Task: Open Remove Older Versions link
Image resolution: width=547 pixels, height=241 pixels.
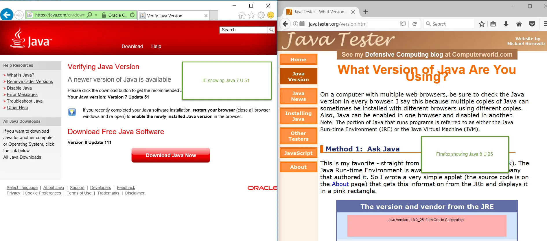Action: click(30, 81)
